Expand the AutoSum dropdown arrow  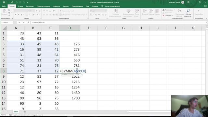pyautogui.click(x=174, y=10)
